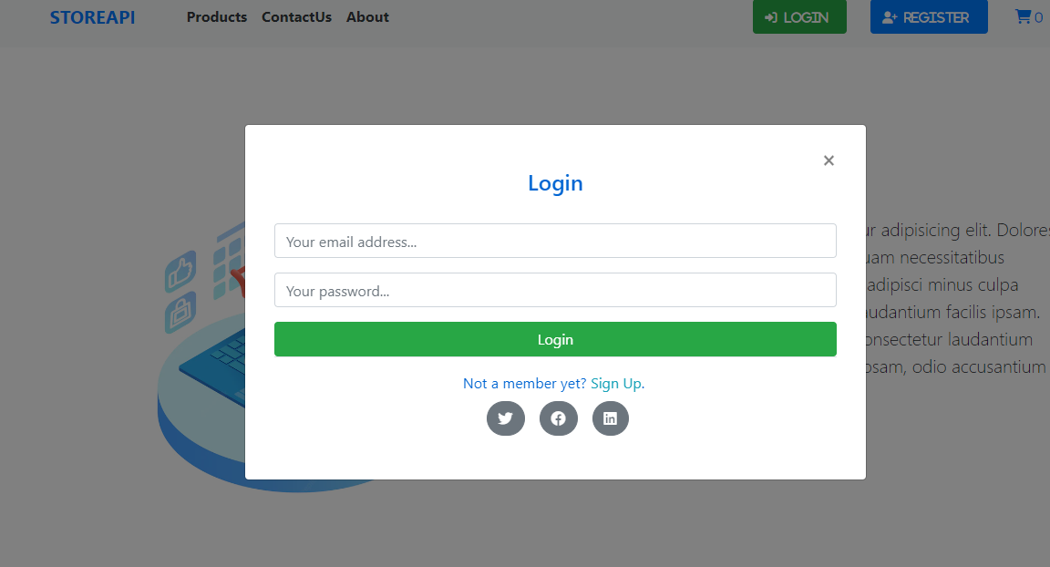Open the shopping cart icon
The image size is (1050, 567).
(1024, 15)
